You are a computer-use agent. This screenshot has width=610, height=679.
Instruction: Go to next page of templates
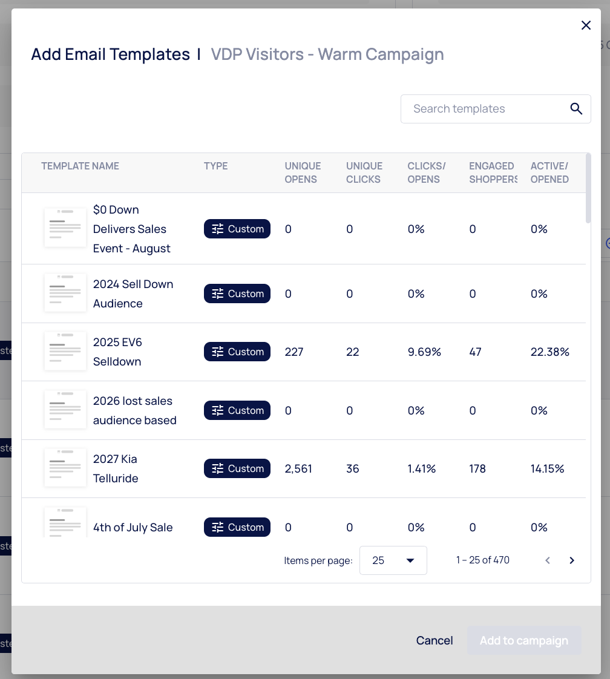coord(572,560)
